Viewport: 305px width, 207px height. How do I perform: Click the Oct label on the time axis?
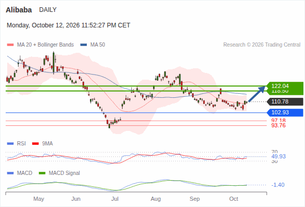point(234,199)
